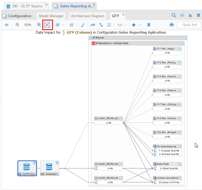Viewport: 202px width, 190px height.
Task: Open the dropdown beside move arrows icon
Action: point(125,25)
